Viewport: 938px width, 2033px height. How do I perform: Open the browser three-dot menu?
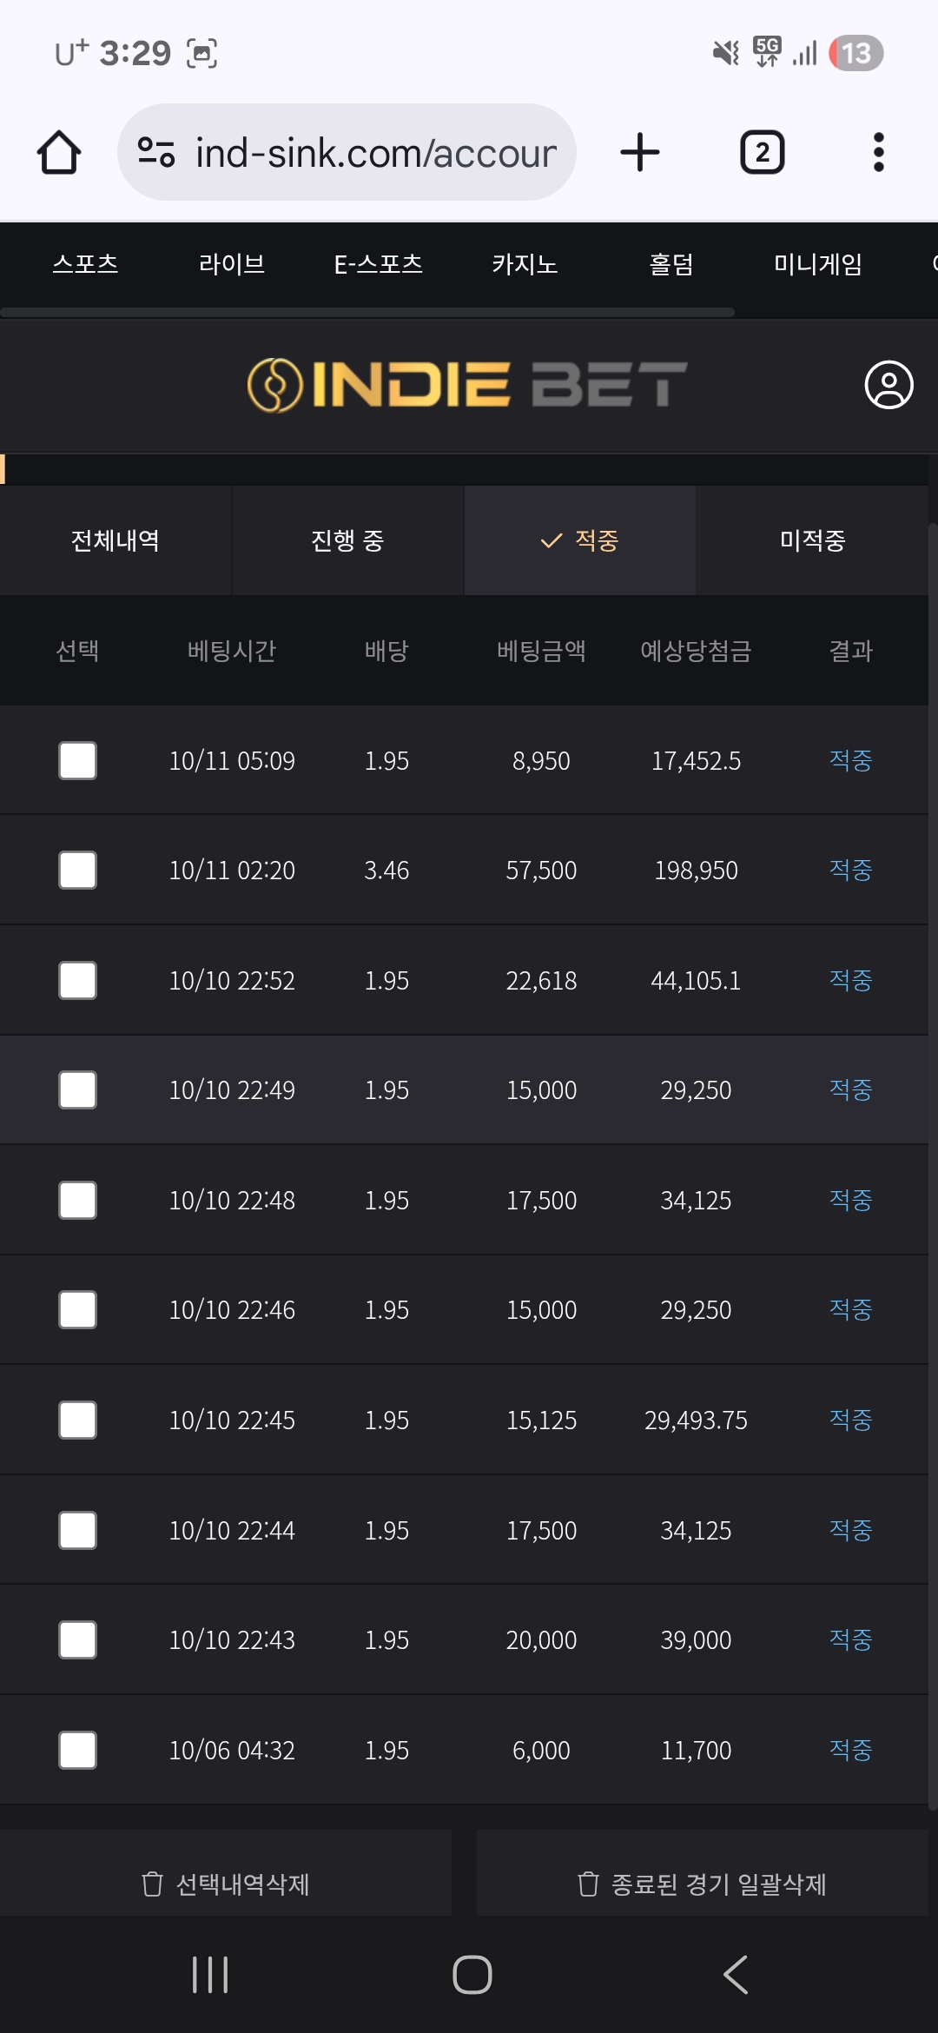878,153
